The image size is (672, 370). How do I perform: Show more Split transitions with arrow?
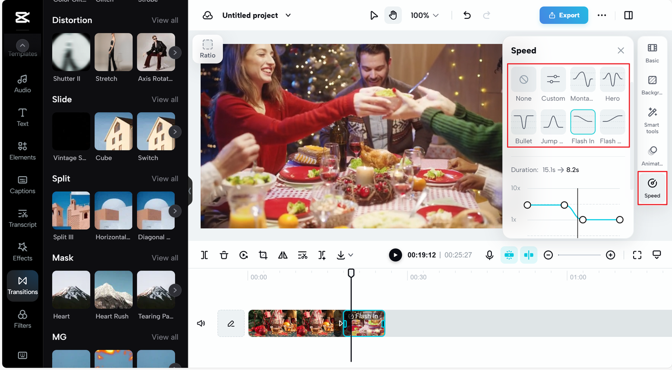pyautogui.click(x=175, y=211)
